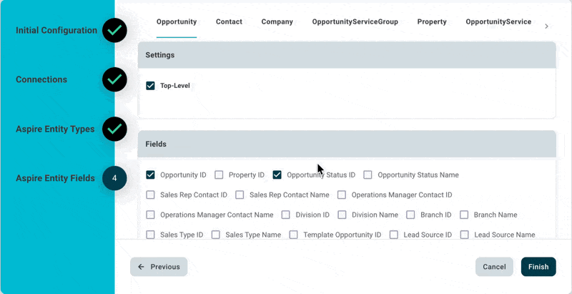Click the Connections step checkmark icon

pos(114,79)
